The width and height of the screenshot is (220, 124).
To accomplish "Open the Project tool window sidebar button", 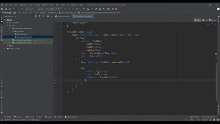I will 1,19.
